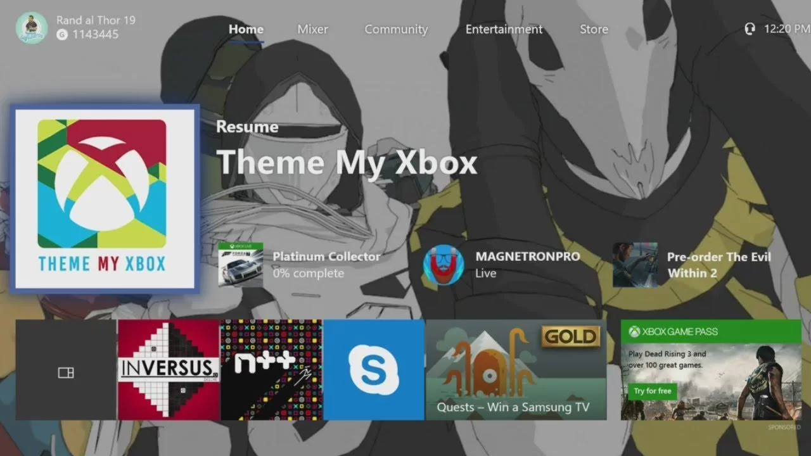Go to the Home tab
Viewport: 811px width, 456px height.
[246, 29]
